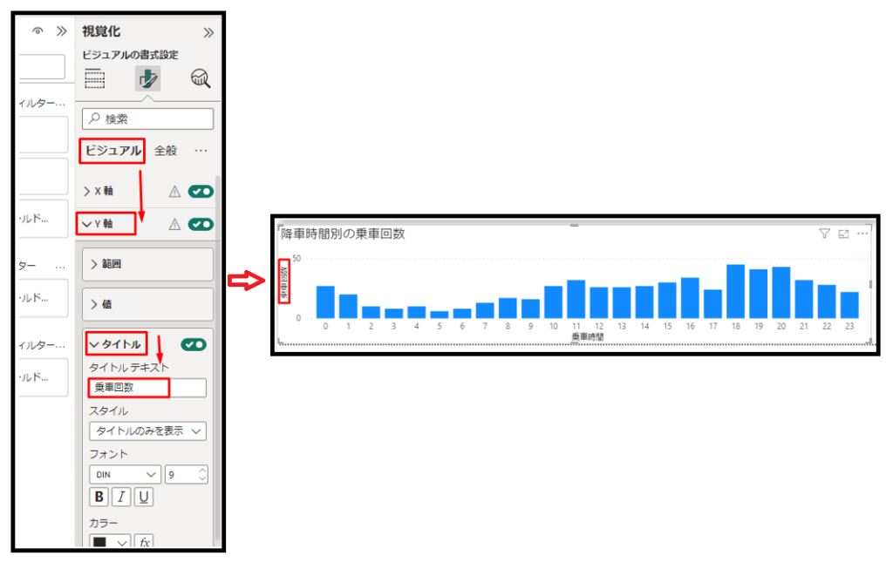Click warning icon beside Y 軸

174,225
